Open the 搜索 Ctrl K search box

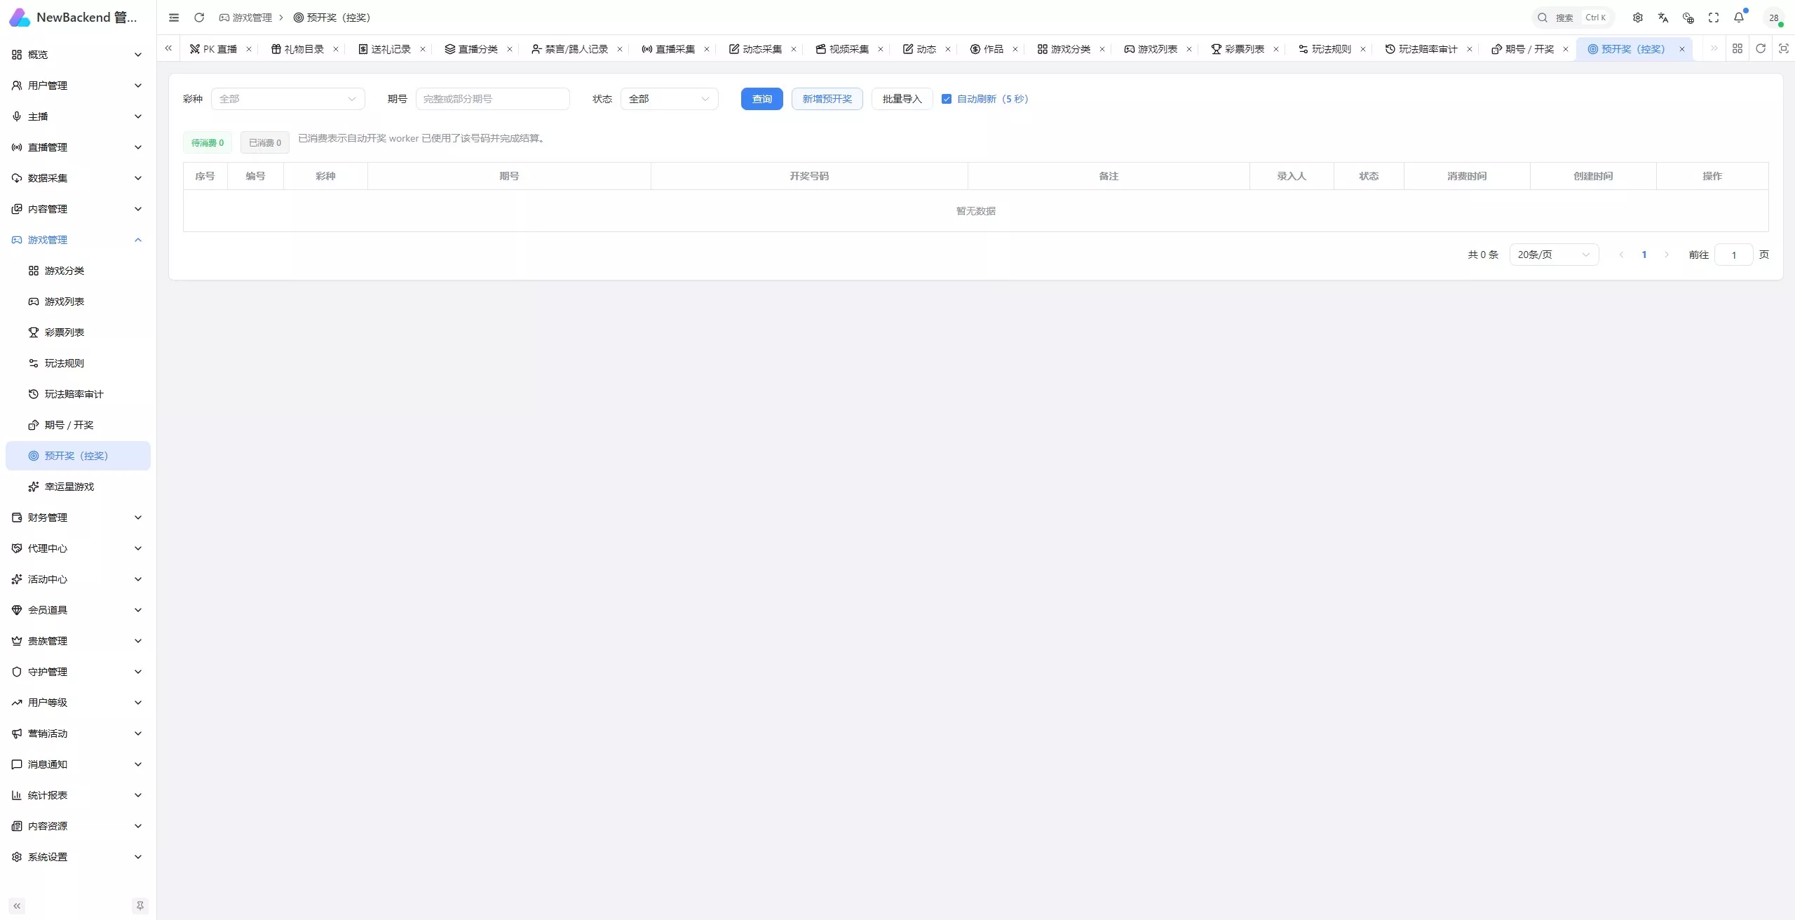(1574, 18)
